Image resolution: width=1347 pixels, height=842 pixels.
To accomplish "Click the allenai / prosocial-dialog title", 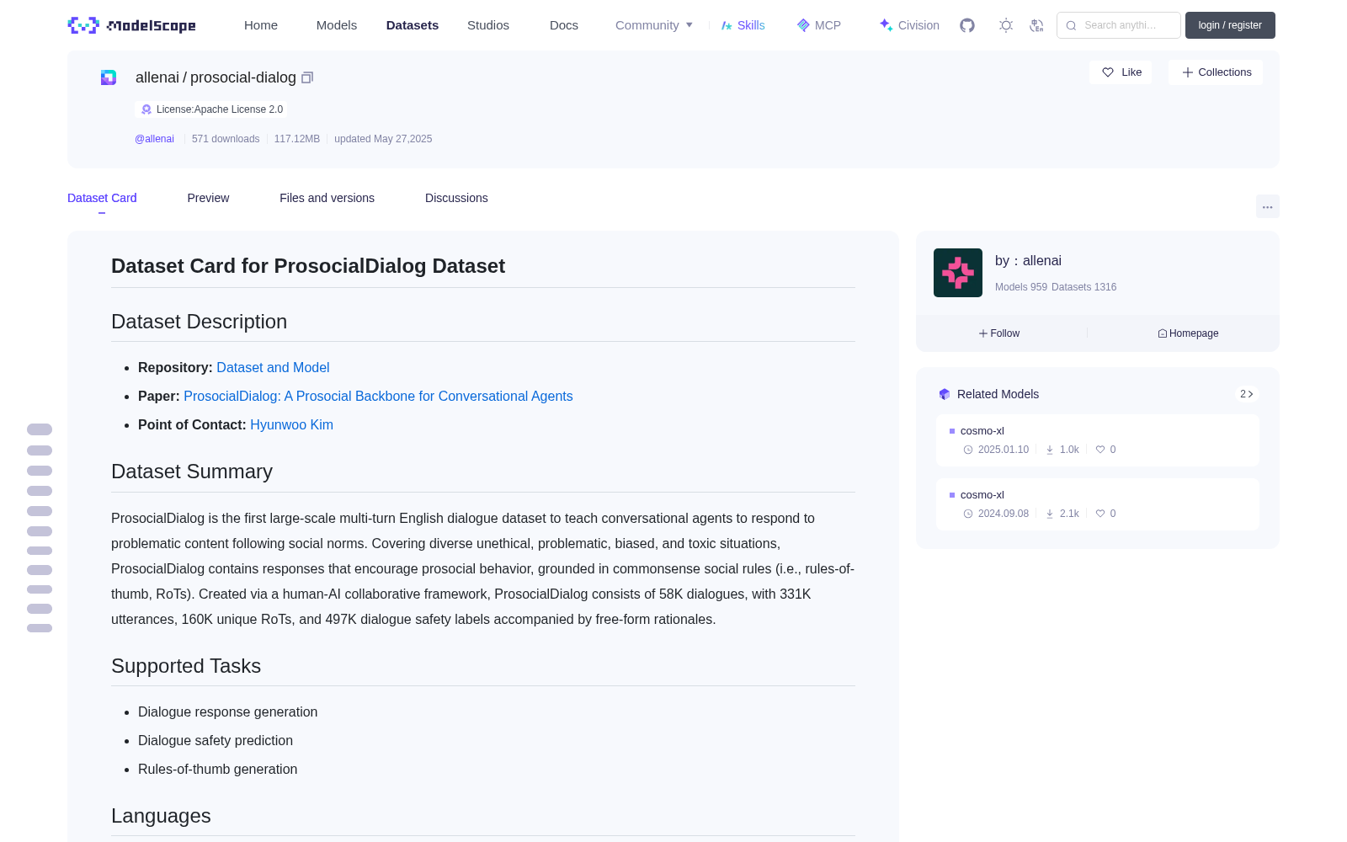I will click(x=216, y=77).
